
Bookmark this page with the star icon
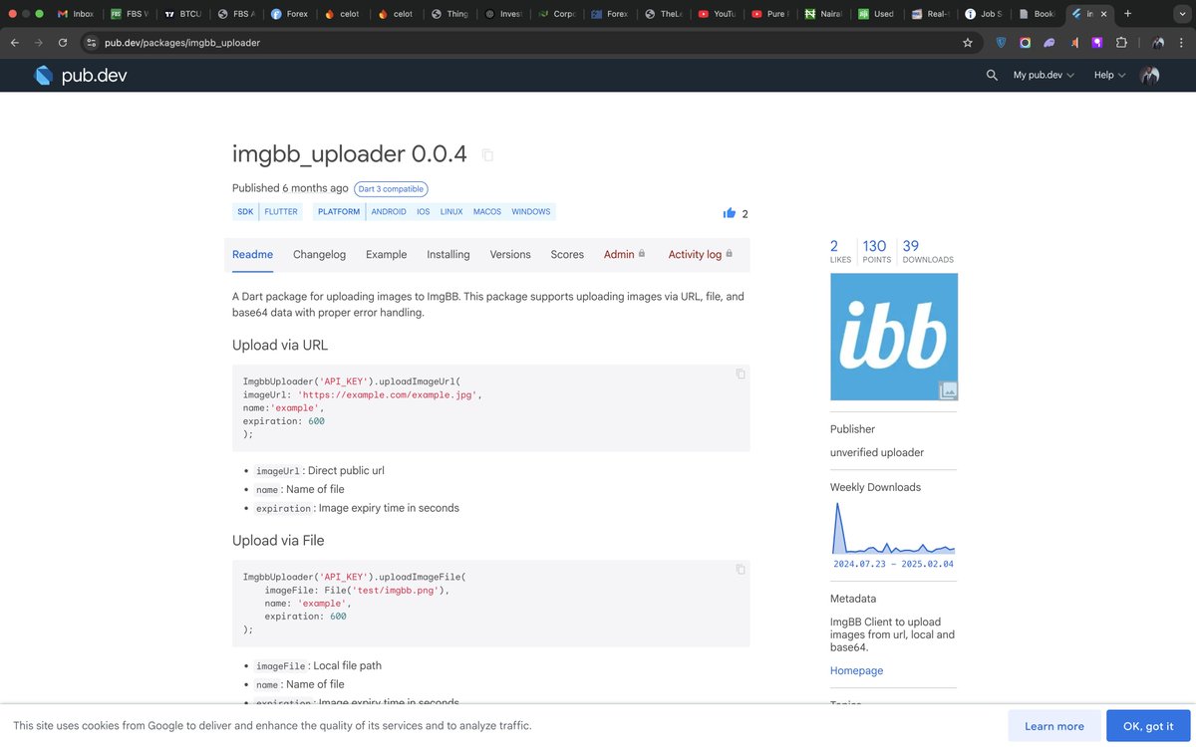click(967, 43)
